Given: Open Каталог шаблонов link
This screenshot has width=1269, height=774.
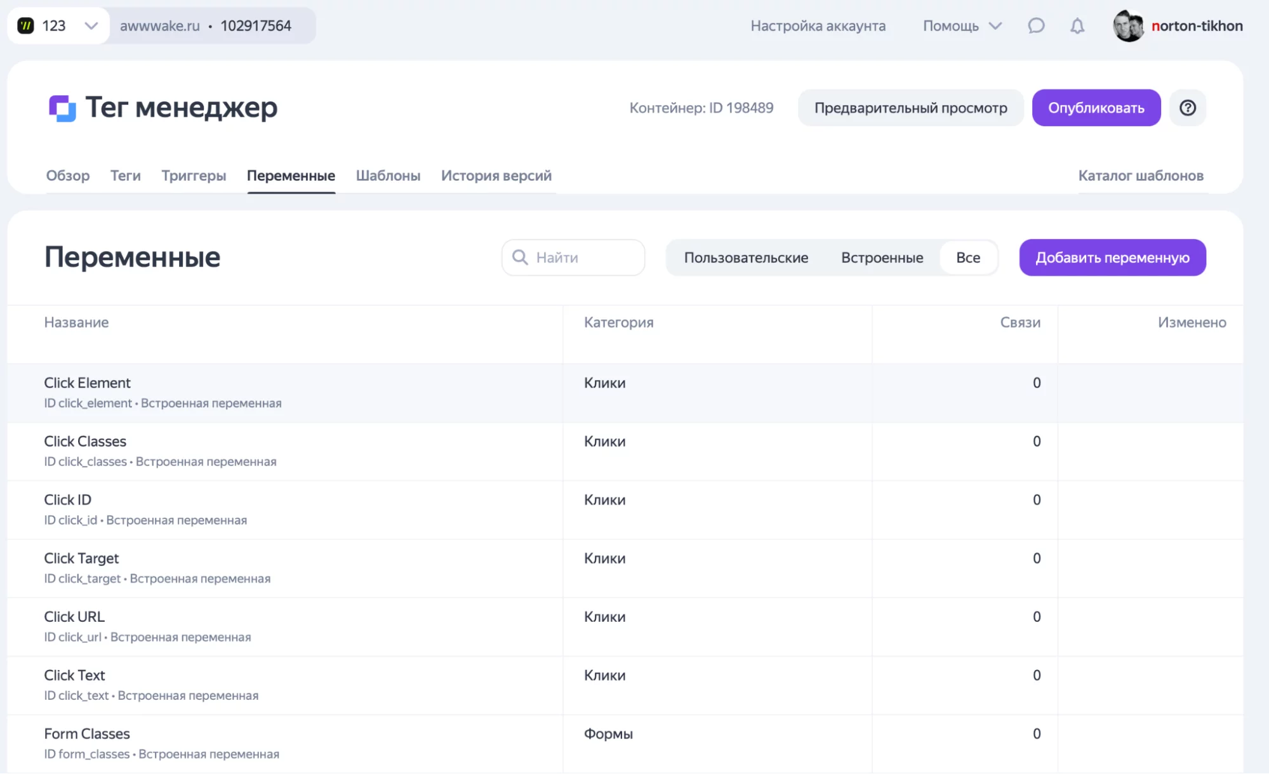Looking at the screenshot, I should pyautogui.click(x=1140, y=176).
